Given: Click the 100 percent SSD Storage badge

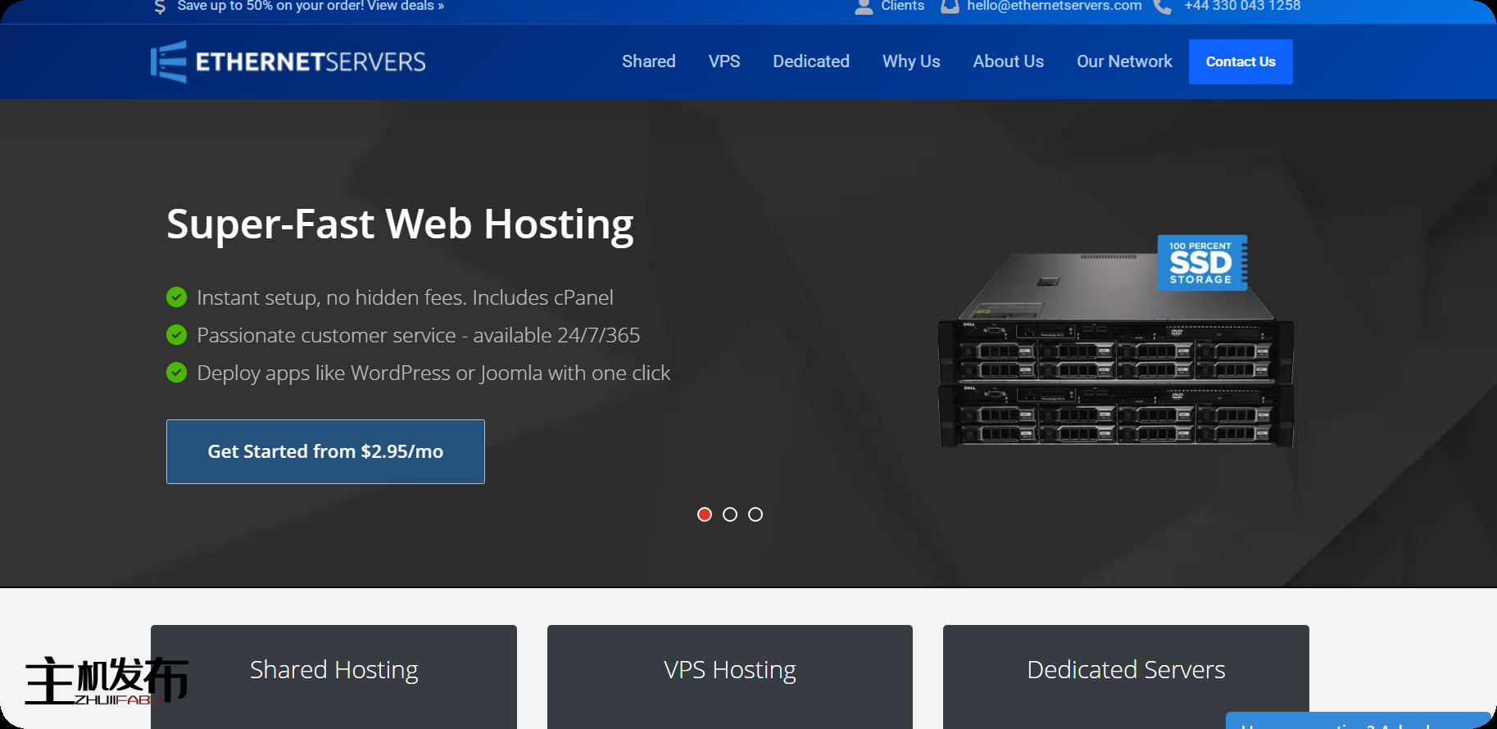Looking at the screenshot, I should tap(1201, 263).
